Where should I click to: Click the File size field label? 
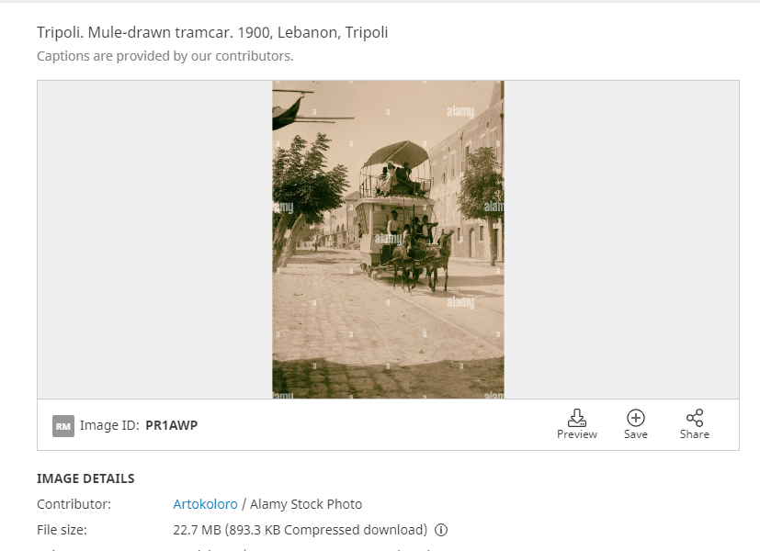(62, 530)
